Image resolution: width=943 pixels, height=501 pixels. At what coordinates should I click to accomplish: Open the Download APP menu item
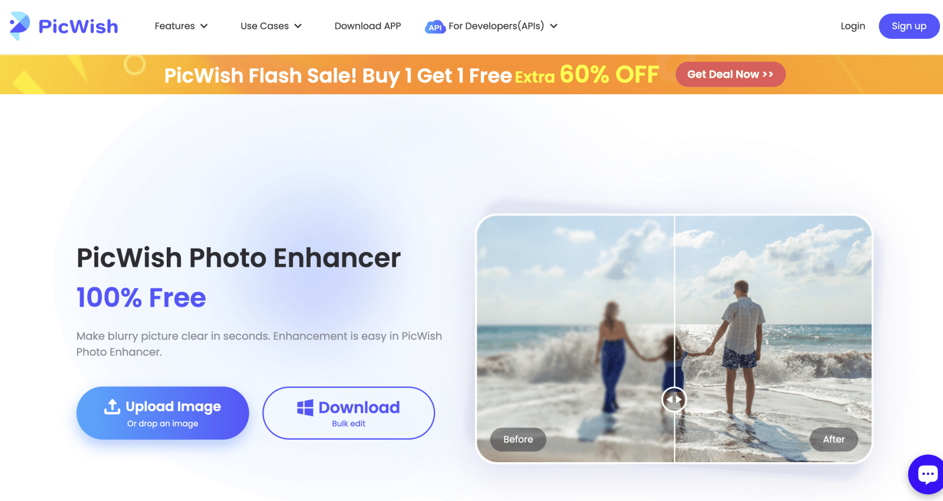(368, 26)
